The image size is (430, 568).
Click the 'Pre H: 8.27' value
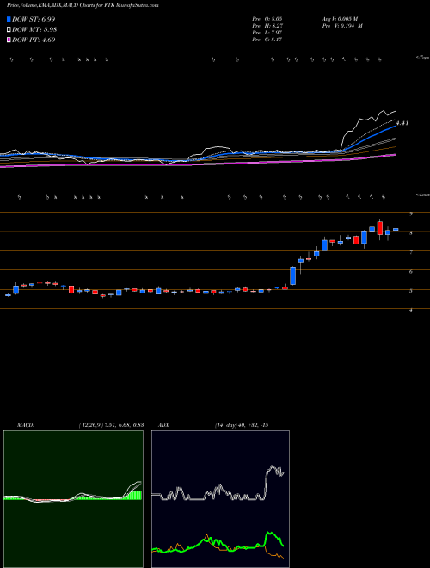[267, 26]
